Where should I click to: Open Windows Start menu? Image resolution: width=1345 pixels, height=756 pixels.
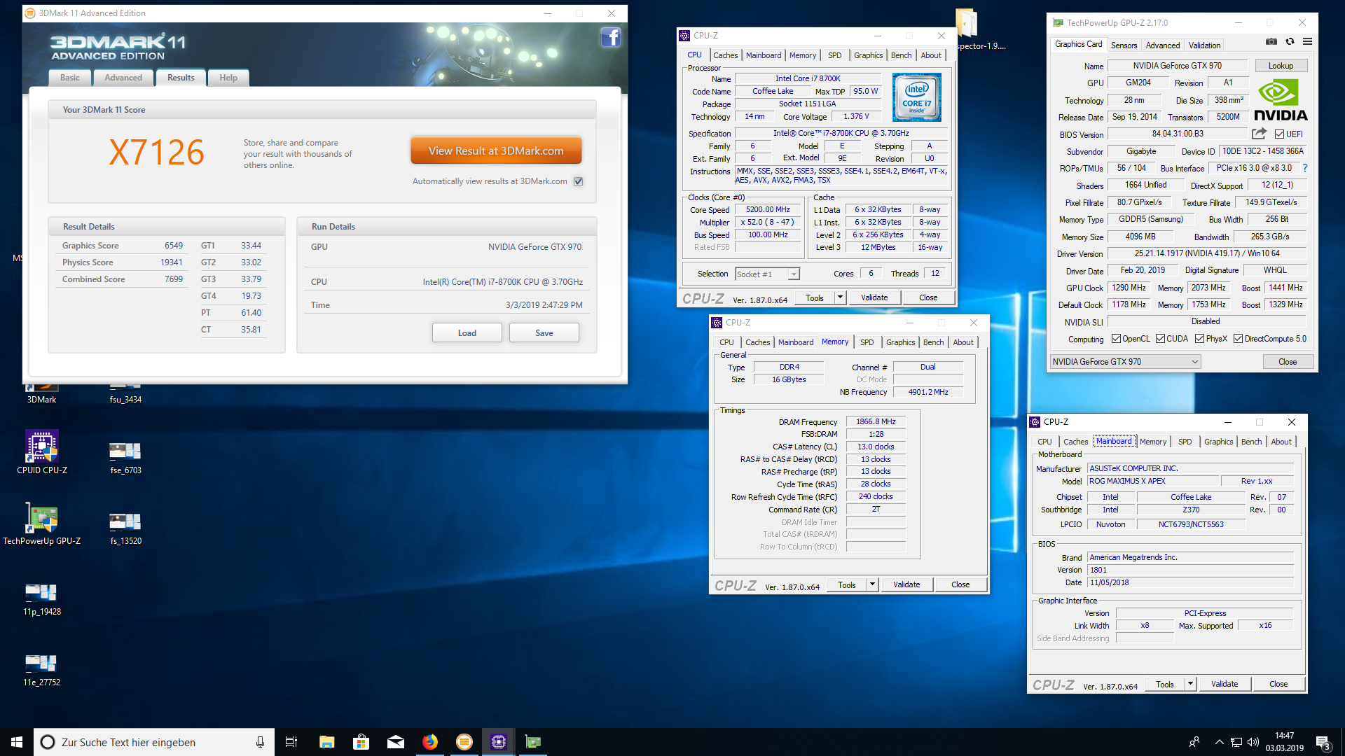(17, 742)
